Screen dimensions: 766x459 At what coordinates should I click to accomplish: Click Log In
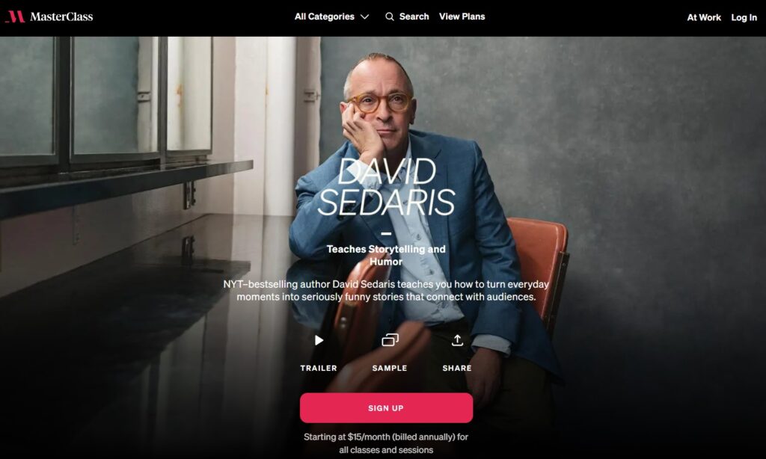click(x=744, y=18)
